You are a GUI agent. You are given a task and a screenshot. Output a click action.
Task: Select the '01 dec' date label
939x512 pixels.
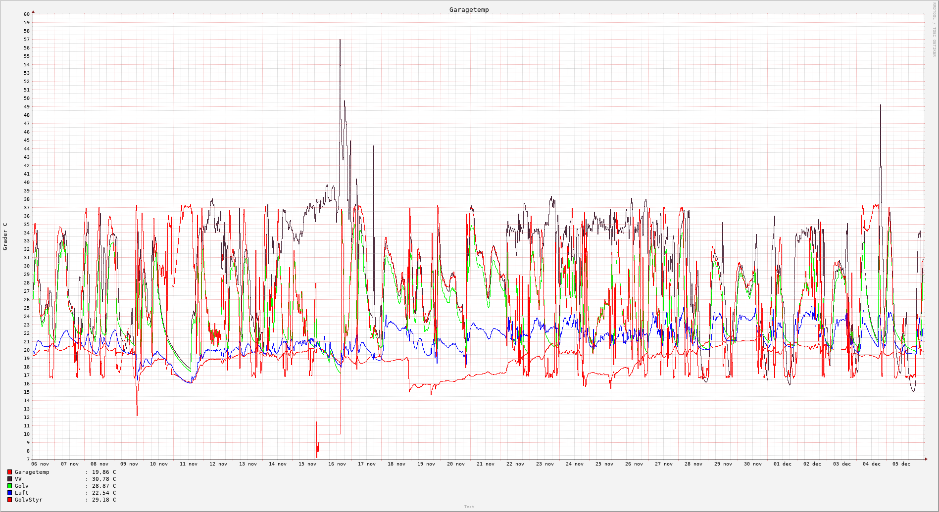[783, 464]
